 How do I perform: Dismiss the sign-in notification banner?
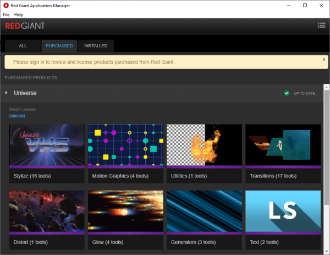click(x=323, y=59)
